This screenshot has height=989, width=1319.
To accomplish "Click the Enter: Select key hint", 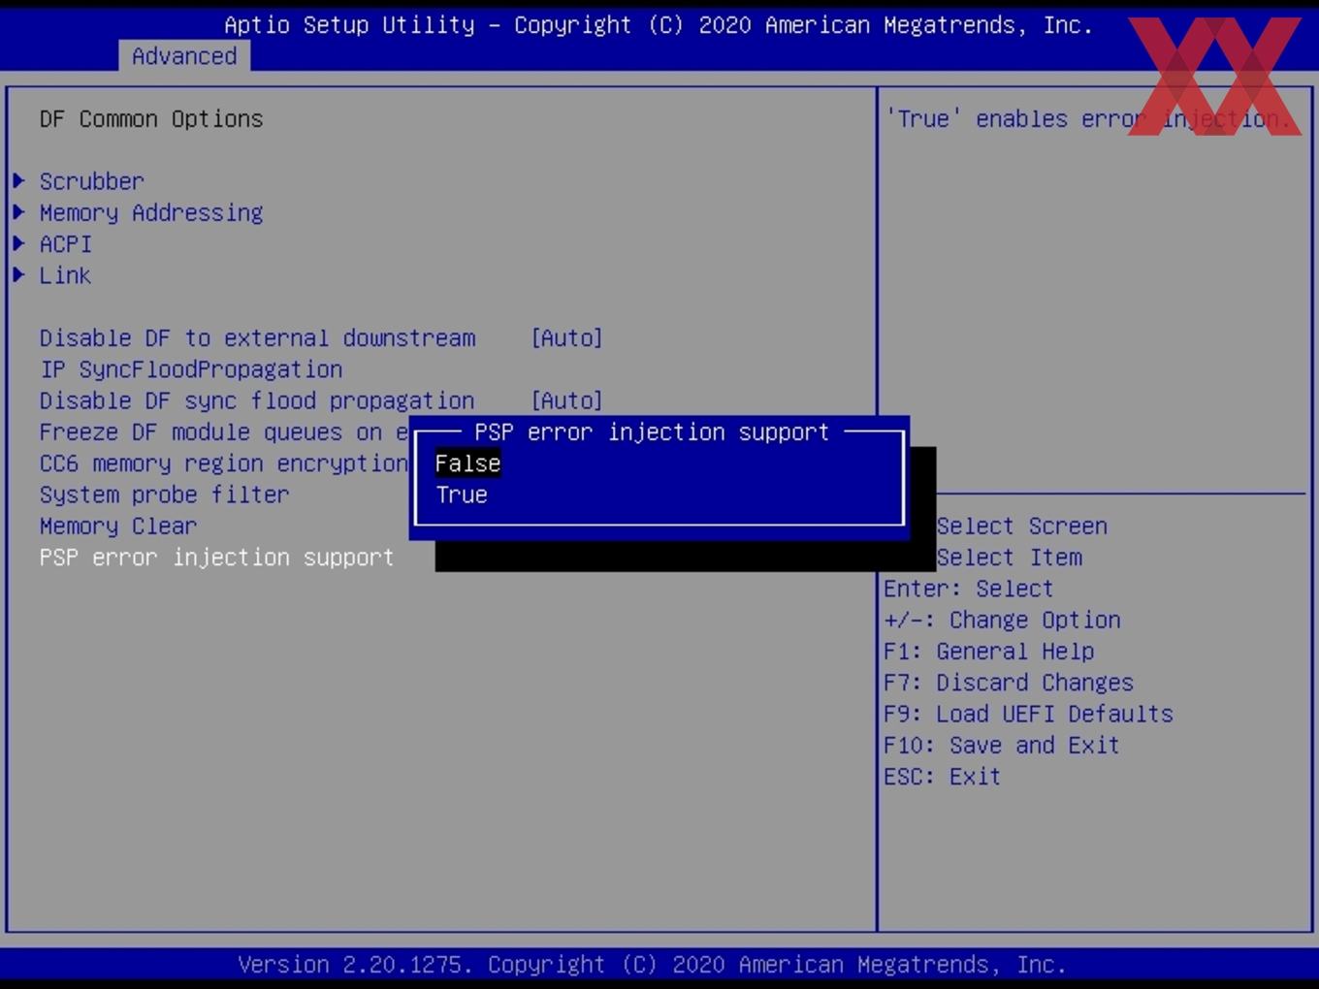I will pyautogui.click(x=968, y=589).
